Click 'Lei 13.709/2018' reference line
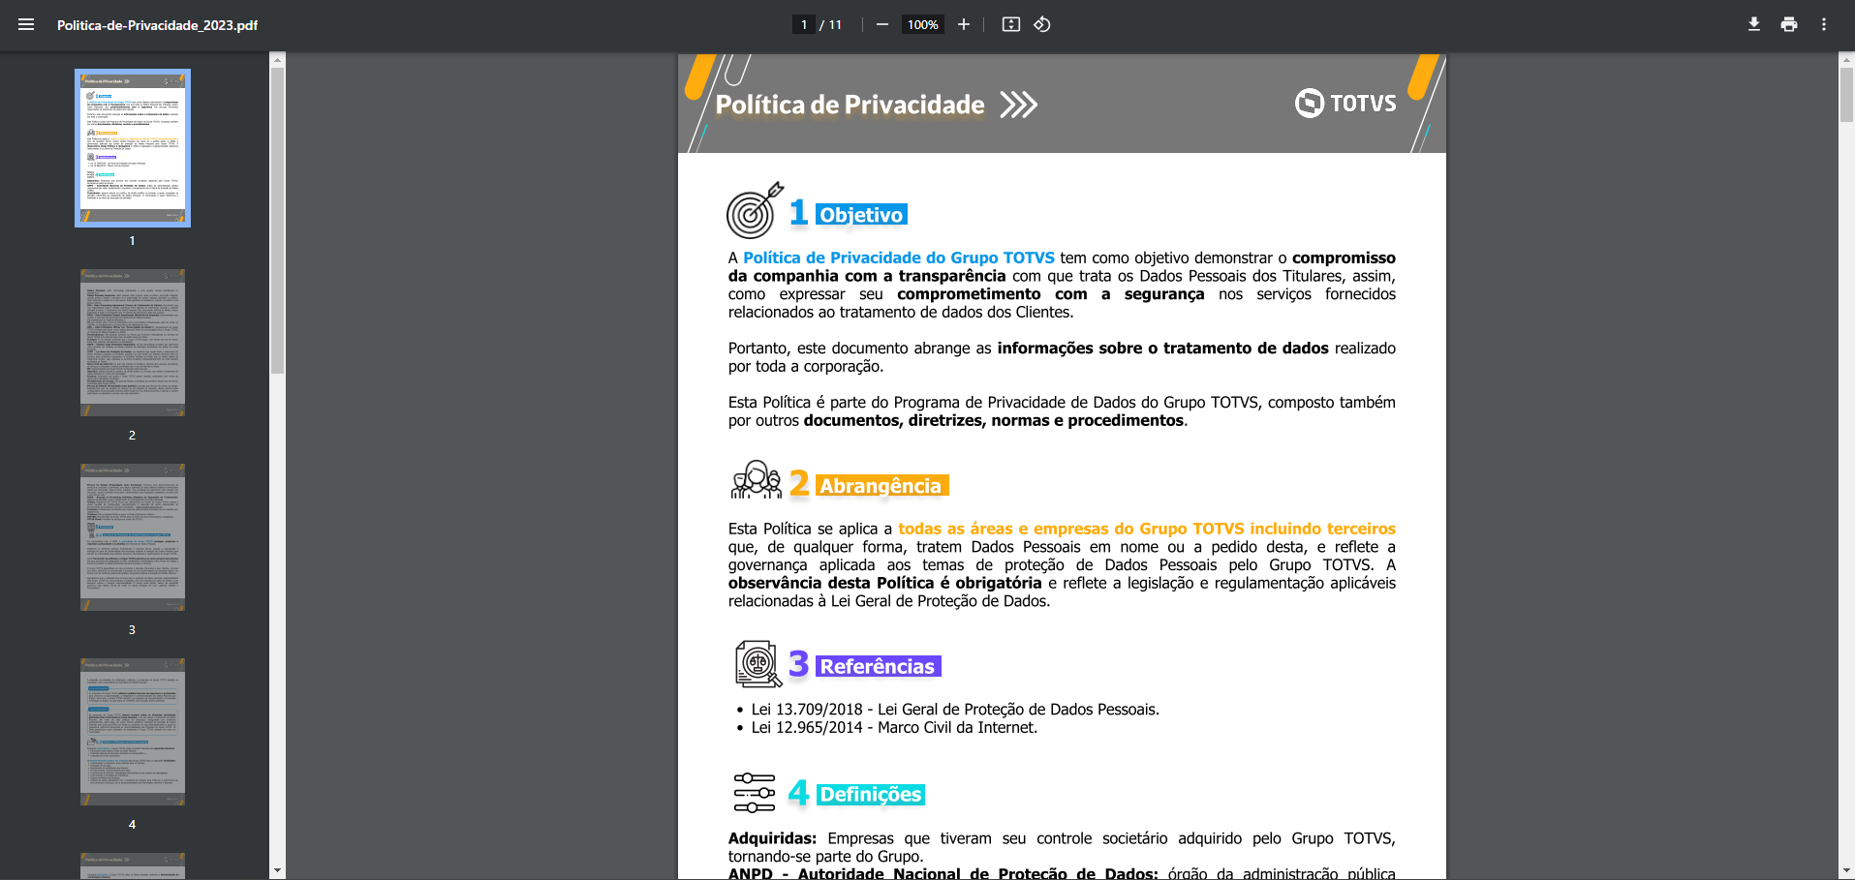This screenshot has height=880, width=1855. point(955,710)
